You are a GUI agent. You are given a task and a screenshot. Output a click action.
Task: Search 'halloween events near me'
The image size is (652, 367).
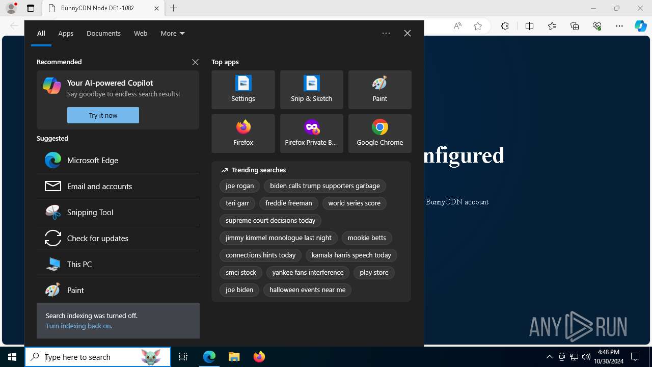[307, 290]
